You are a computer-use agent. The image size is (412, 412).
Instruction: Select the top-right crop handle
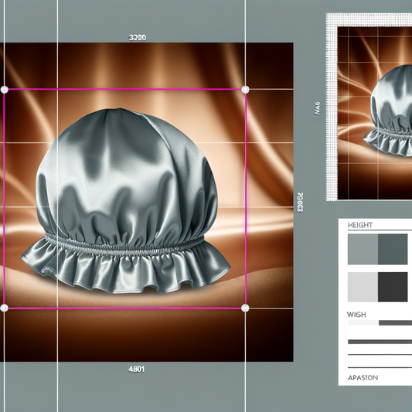tap(245, 90)
